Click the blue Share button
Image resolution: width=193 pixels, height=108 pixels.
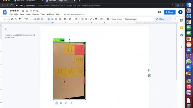[x=169, y=12]
